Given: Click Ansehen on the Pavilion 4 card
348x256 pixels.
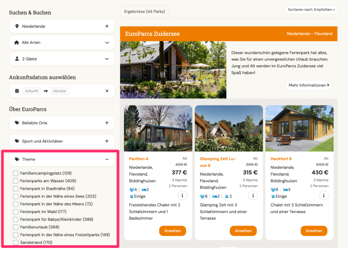Looking at the screenshot, I should coord(172,230).
